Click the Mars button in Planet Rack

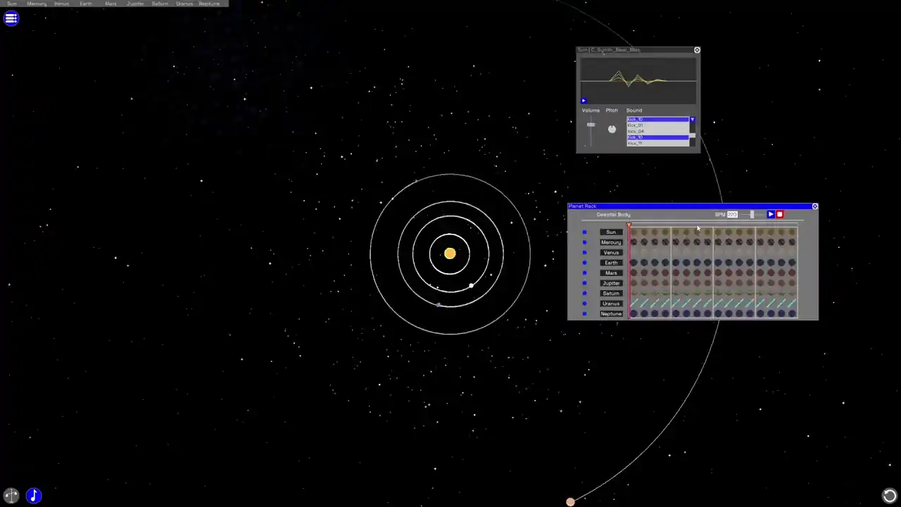click(x=611, y=273)
